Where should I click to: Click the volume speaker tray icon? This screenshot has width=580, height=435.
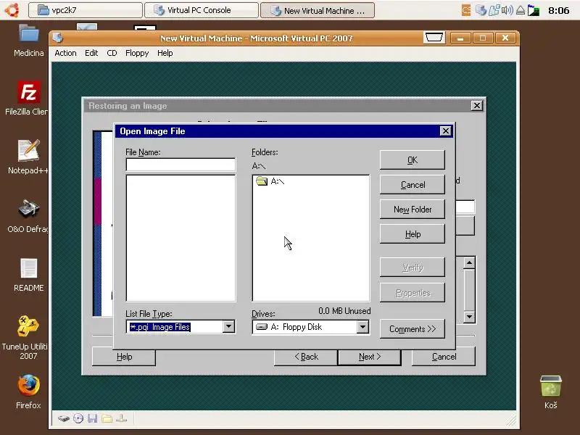[507, 10]
